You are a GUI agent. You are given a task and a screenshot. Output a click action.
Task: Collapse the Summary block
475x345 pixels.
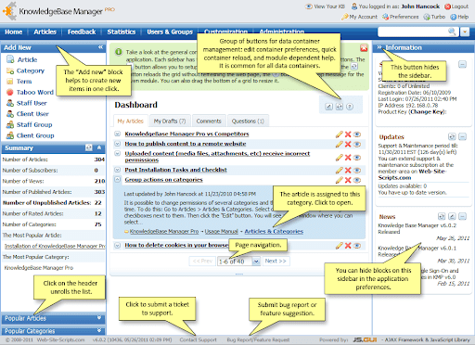tap(99, 147)
